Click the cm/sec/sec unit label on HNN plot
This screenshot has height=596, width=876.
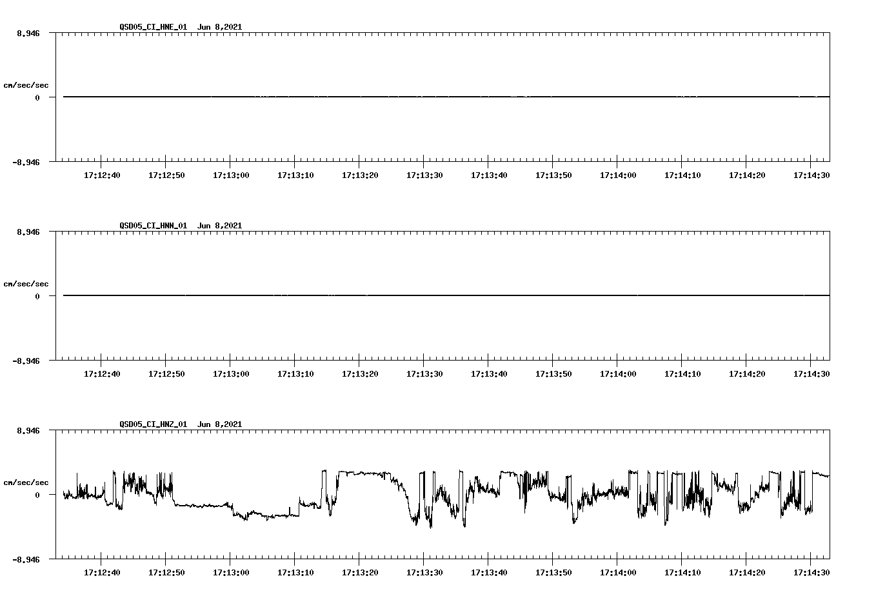(x=26, y=284)
